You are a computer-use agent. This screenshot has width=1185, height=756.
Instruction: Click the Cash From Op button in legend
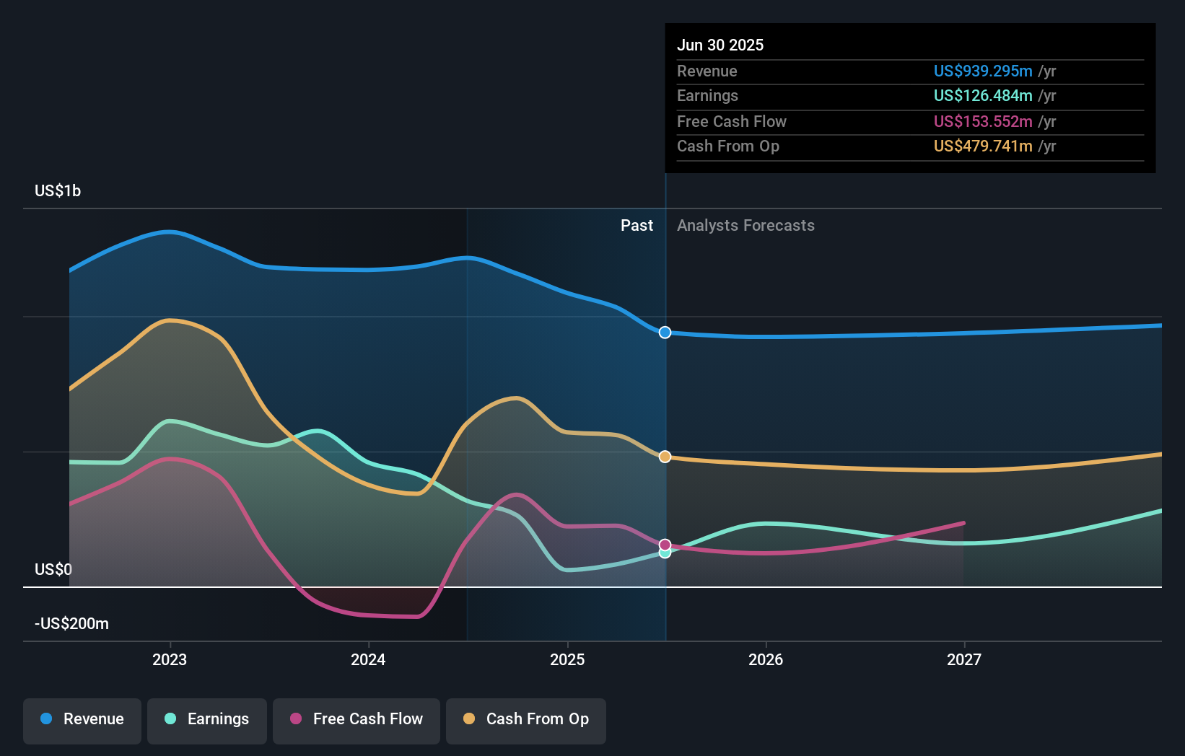[525, 720]
